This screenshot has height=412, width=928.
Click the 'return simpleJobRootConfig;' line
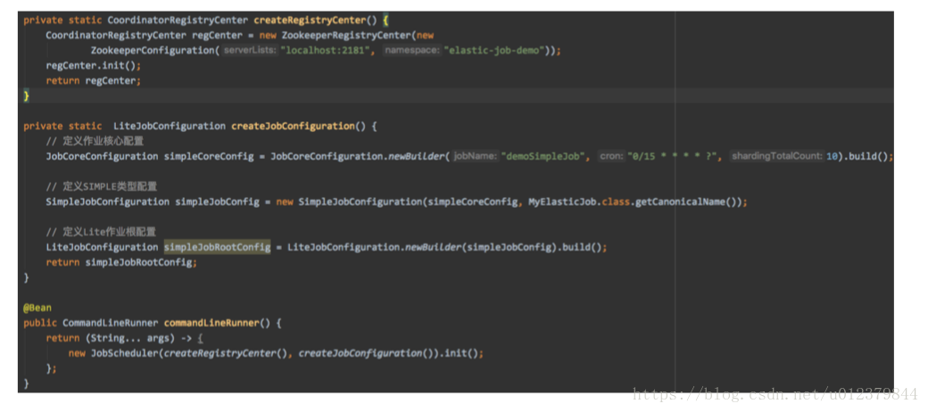(x=121, y=262)
